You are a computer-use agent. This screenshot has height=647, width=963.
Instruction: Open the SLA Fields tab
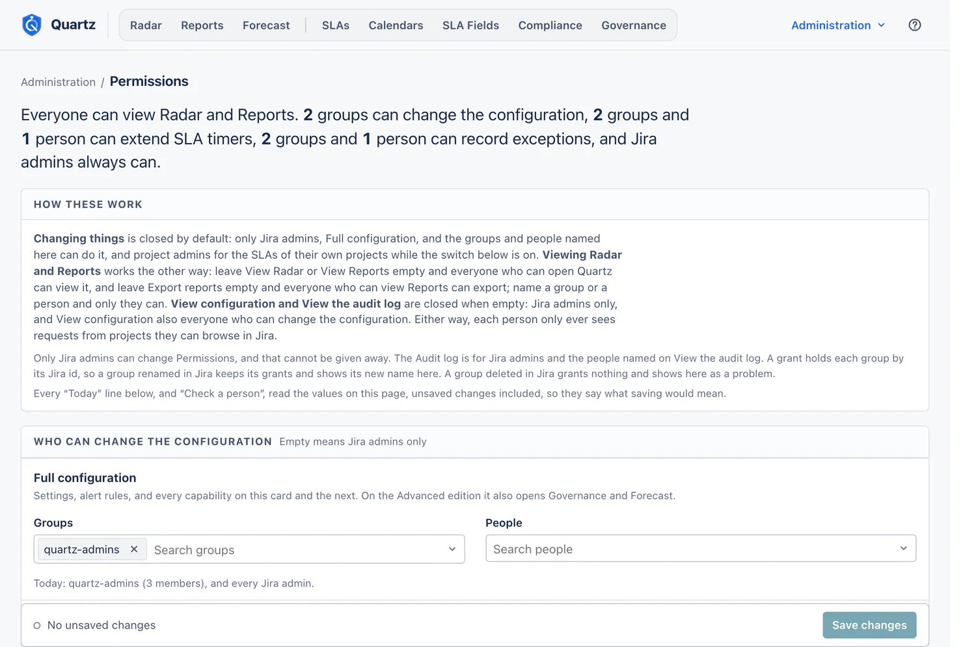click(x=470, y=25)
